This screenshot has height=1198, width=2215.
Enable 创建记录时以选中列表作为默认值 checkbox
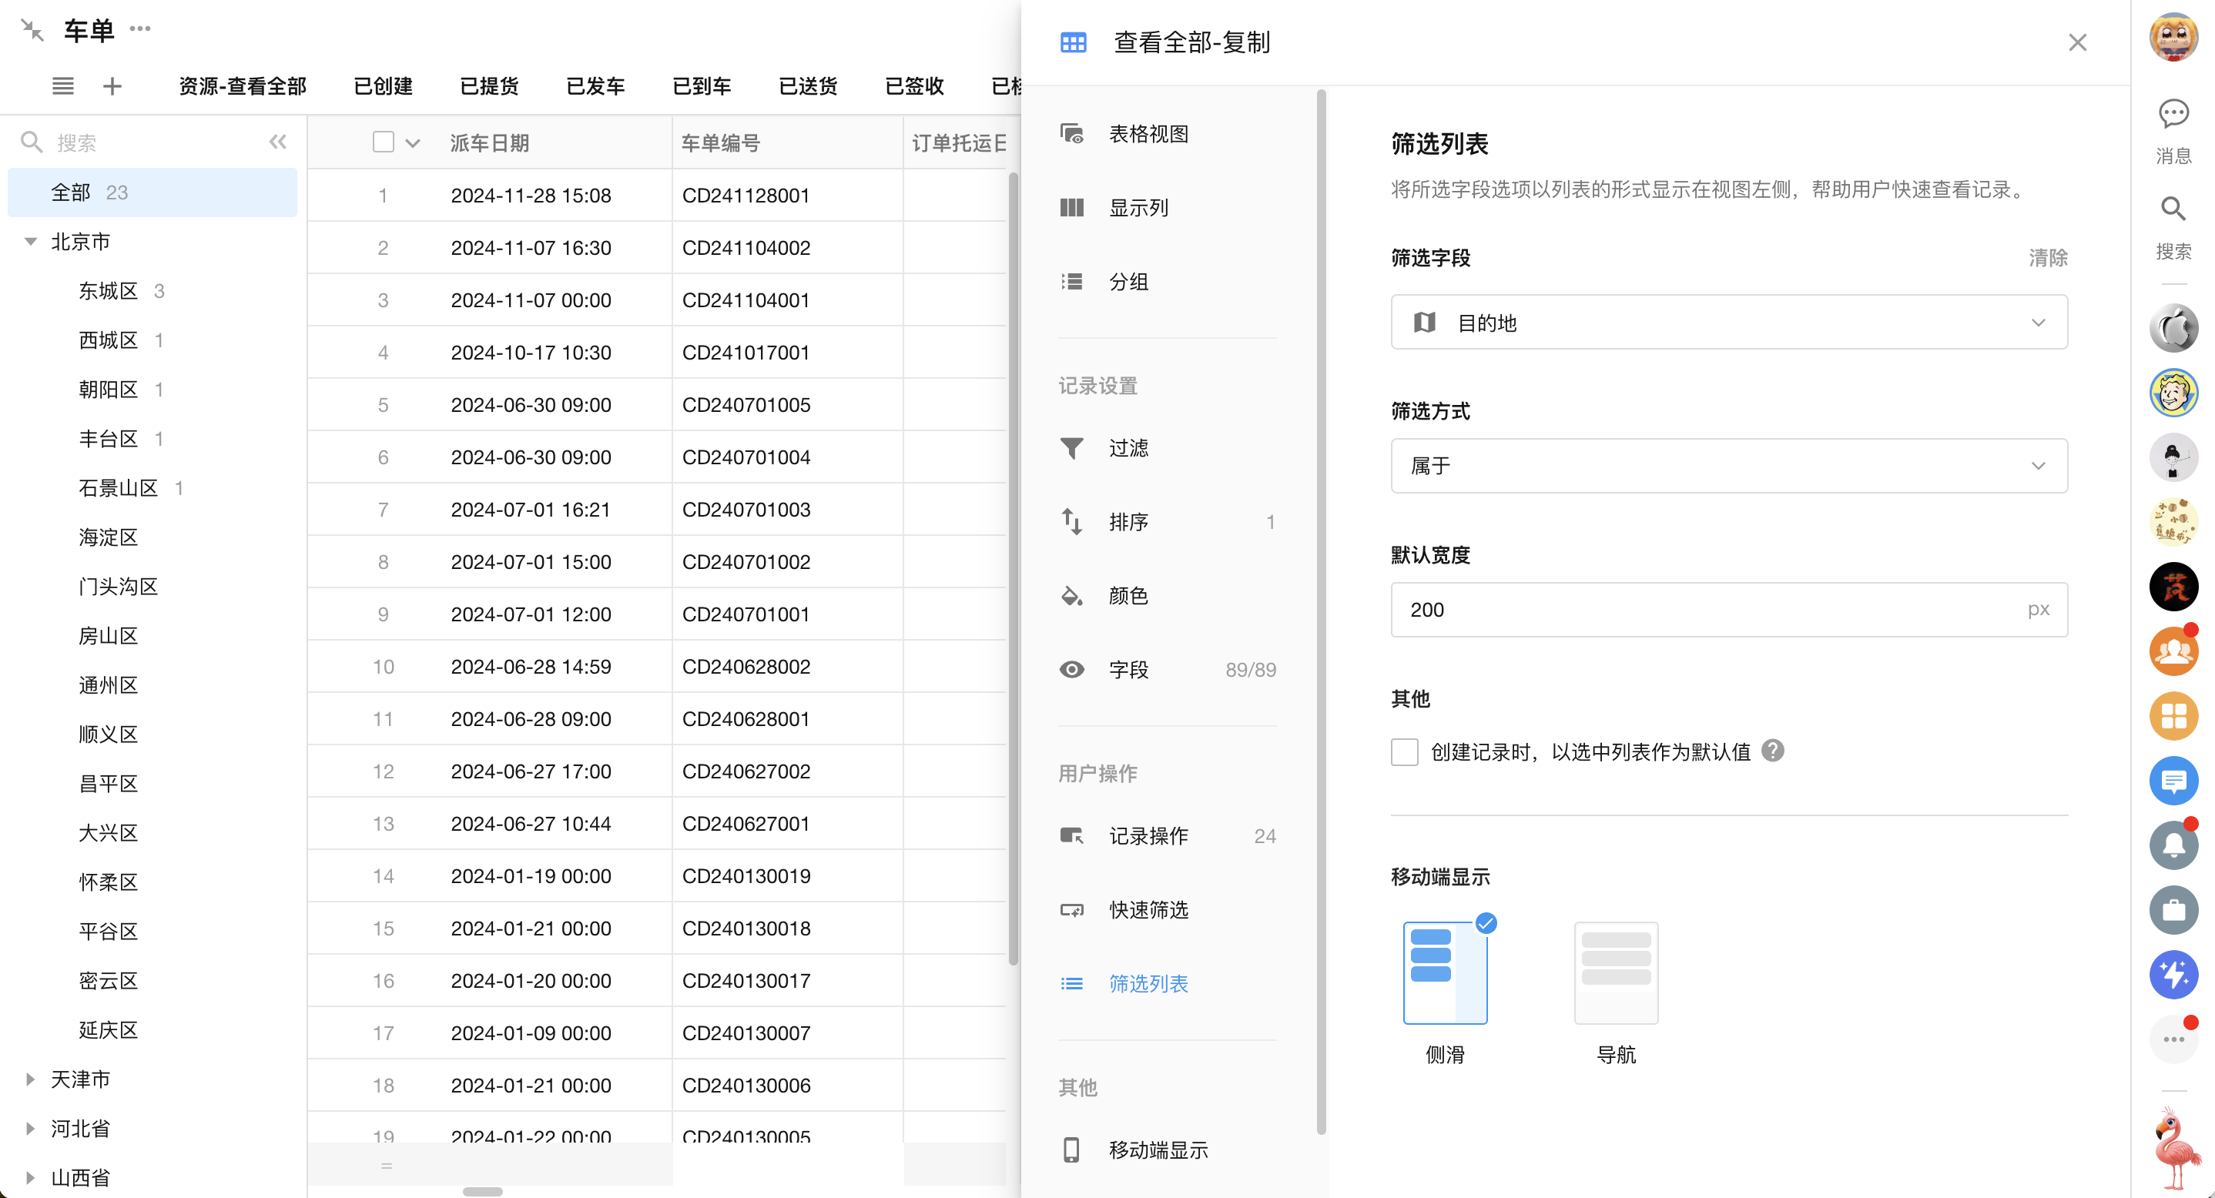click(1404, 752)
